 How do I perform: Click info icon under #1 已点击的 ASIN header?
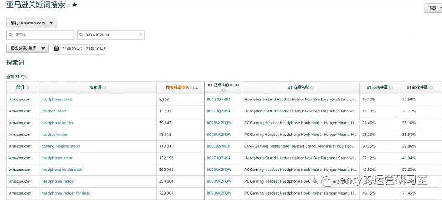[224, 90]
